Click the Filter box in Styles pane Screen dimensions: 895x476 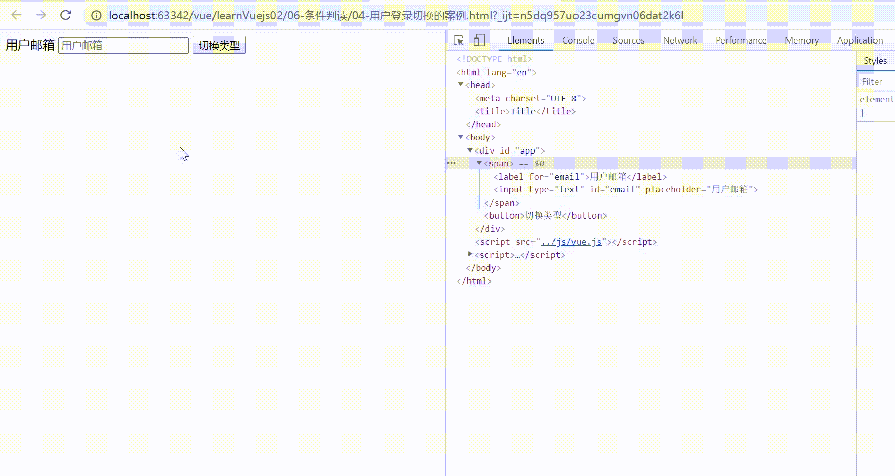tap(876, 82)
